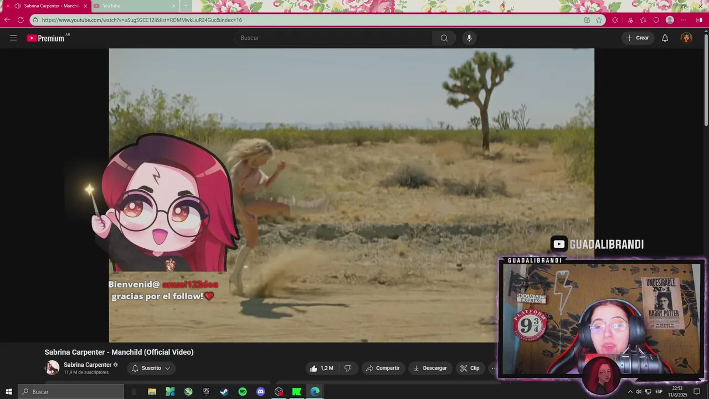The height and width of the screenshot is (399, 709).
Task: Reload the page with refresh icon
Action: click(x=20, y=20)
